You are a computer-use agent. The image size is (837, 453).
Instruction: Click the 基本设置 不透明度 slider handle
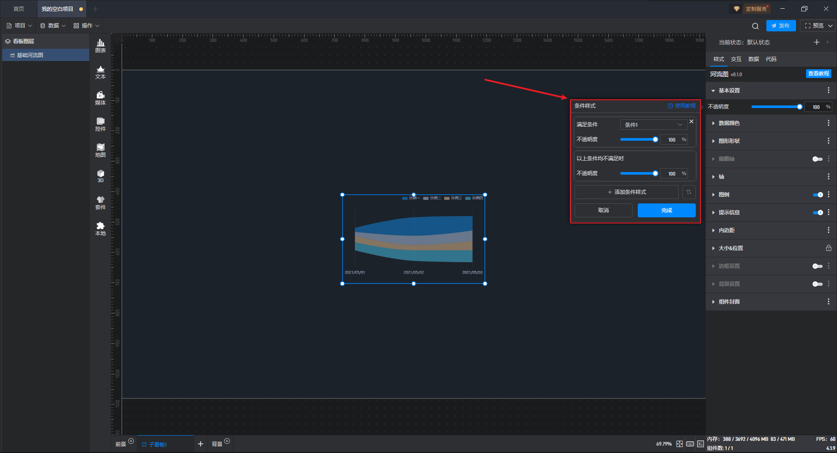(800, 107)
